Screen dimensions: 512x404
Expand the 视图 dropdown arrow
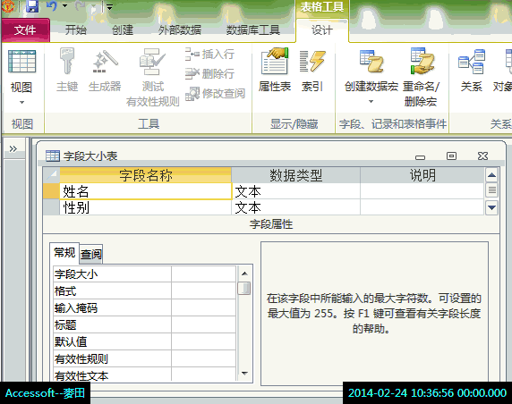coord(21,103)
